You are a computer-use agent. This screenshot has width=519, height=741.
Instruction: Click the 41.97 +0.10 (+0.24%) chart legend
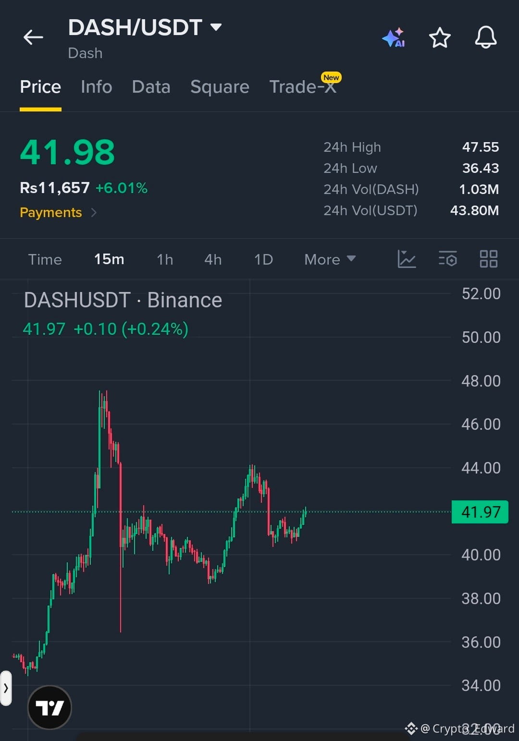pos(106,329)
